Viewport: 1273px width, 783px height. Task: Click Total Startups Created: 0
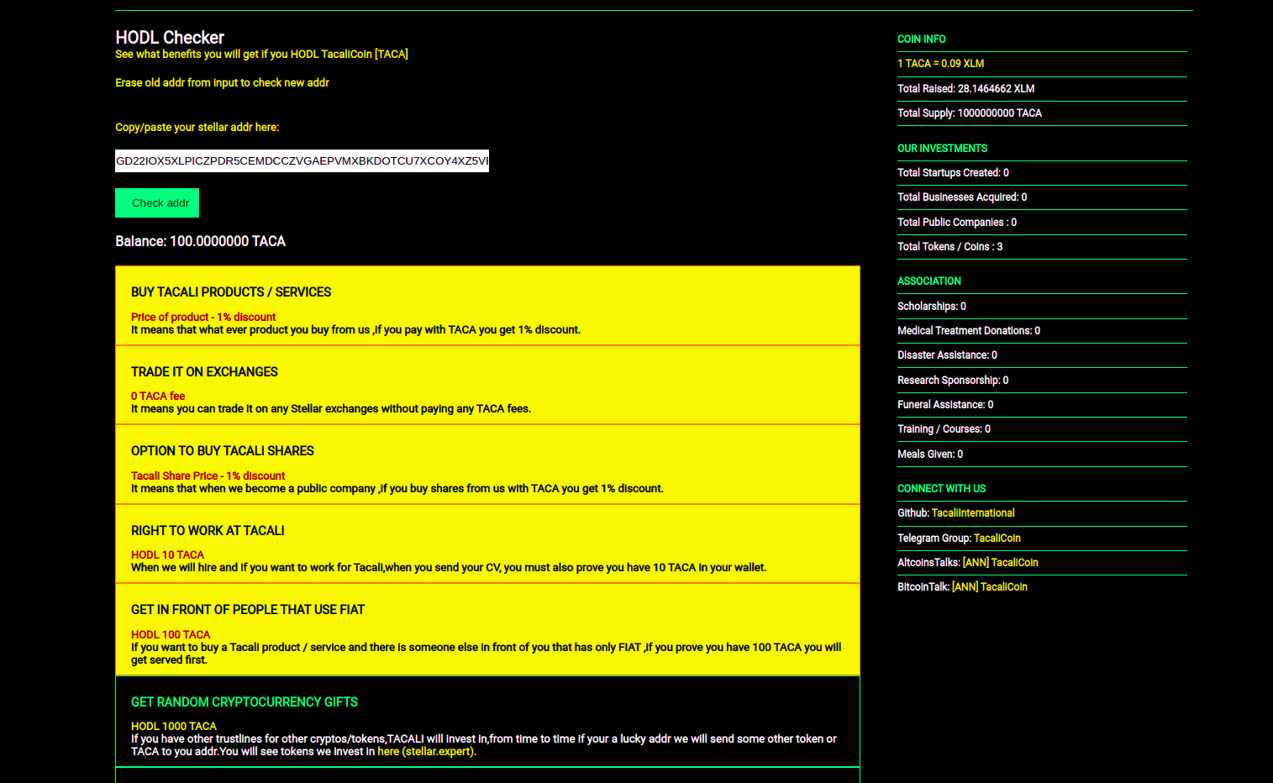pyautogui.click(x=953, y=172)
